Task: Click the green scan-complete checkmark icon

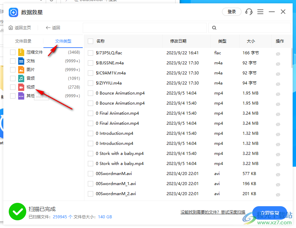Action: click(17, 212)
